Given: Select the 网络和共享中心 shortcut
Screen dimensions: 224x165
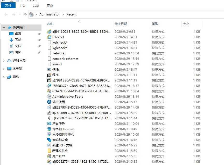Looking at the screenshot, I should point(63,134).
